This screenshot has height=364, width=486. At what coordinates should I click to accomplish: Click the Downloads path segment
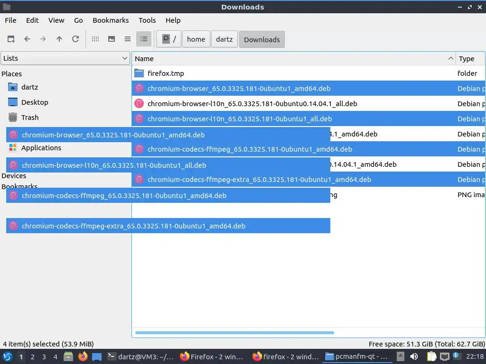coord(262,39)
